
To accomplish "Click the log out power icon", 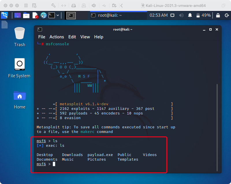I will (227, 15).
